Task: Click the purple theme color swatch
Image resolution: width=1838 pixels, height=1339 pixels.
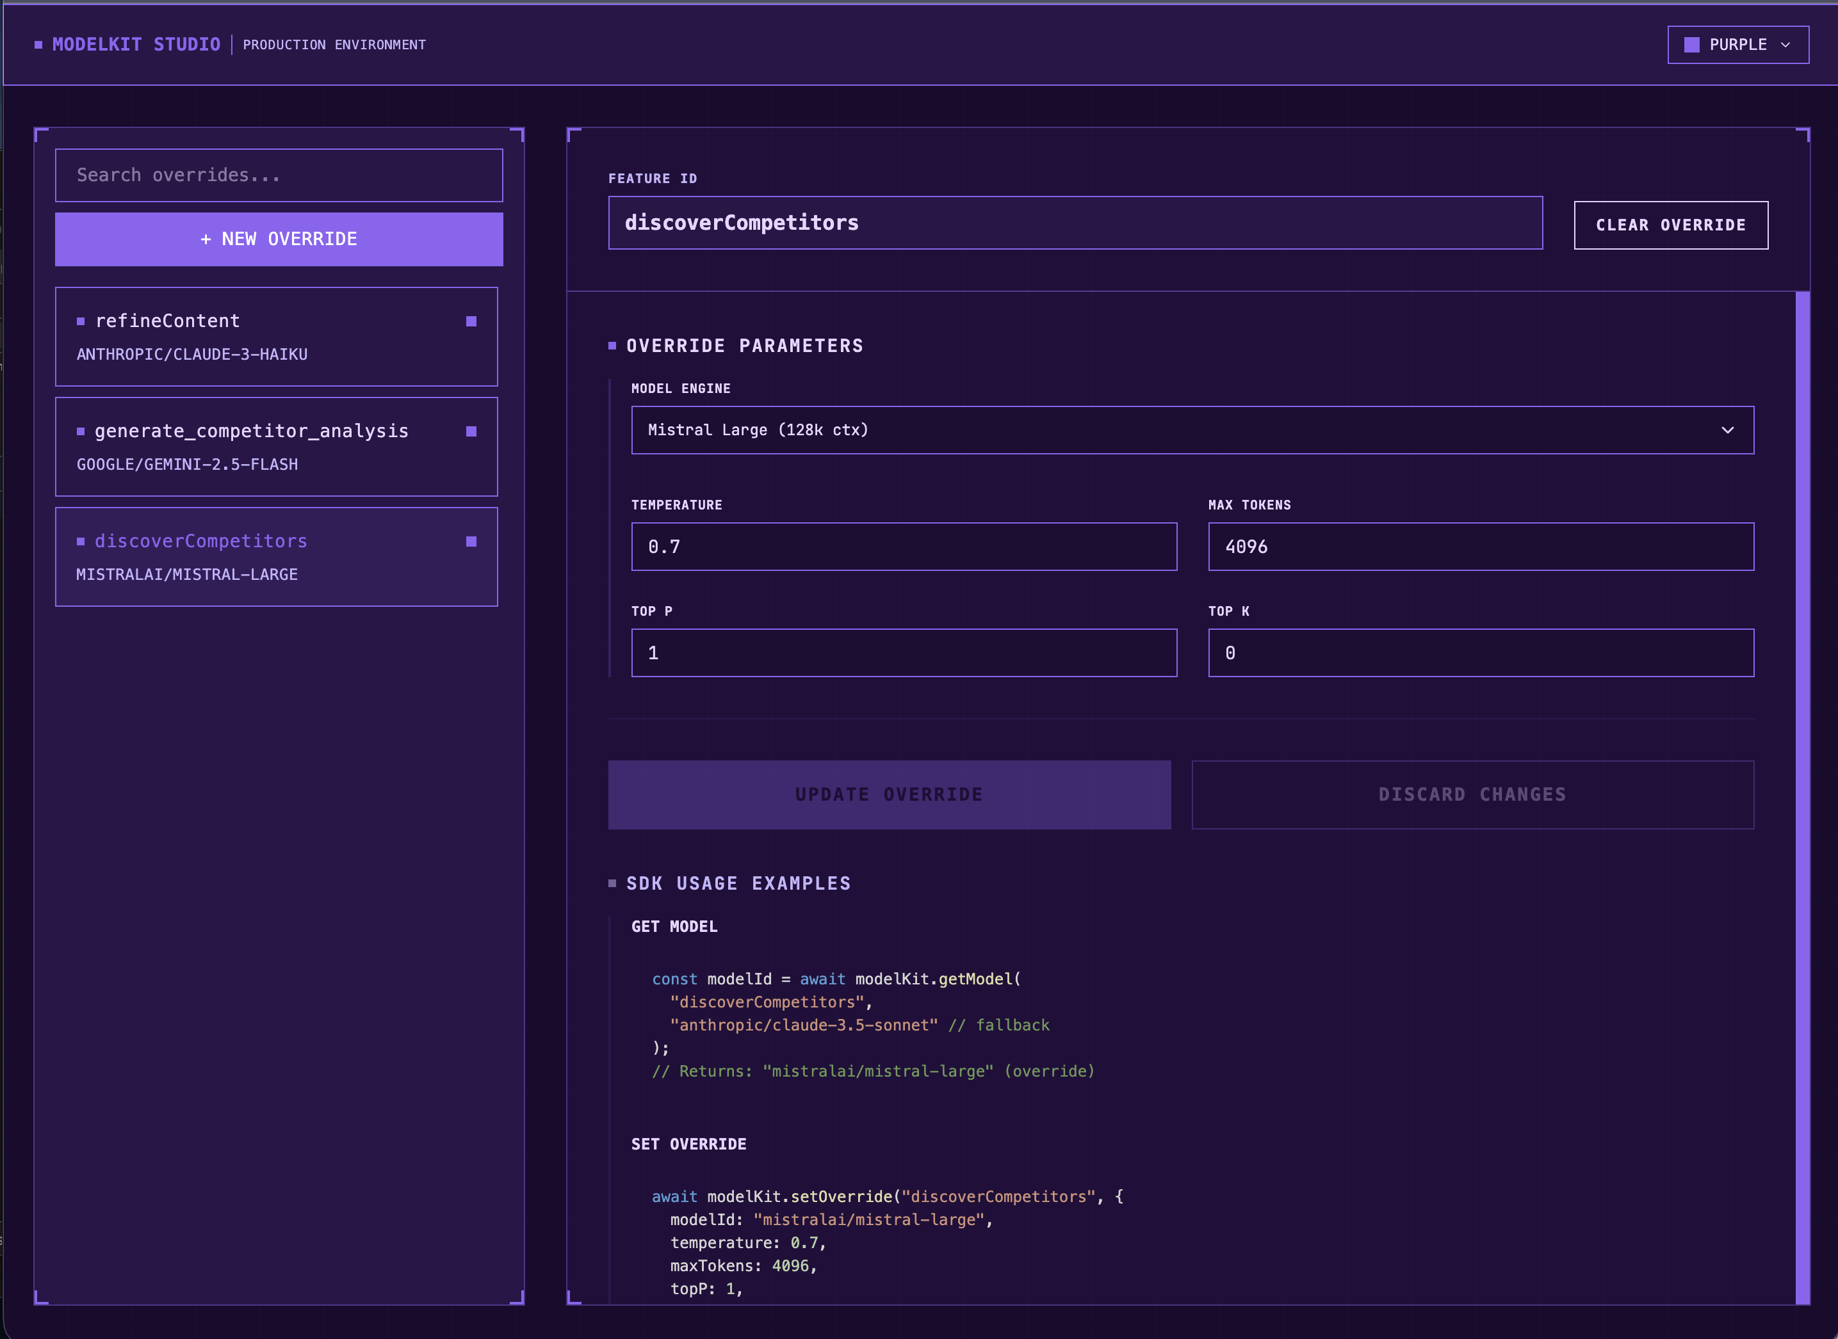Action: [1691, 45]
